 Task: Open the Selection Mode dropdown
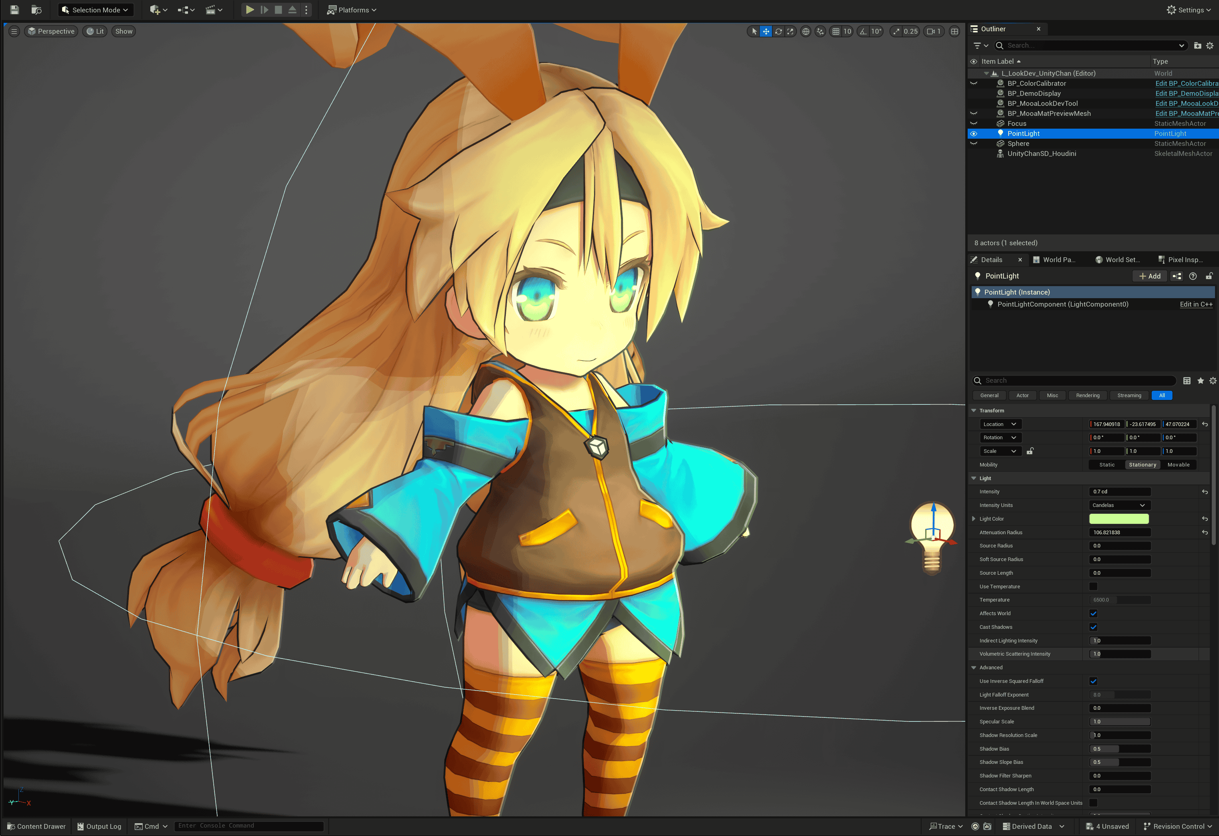(x=95, y=10)
